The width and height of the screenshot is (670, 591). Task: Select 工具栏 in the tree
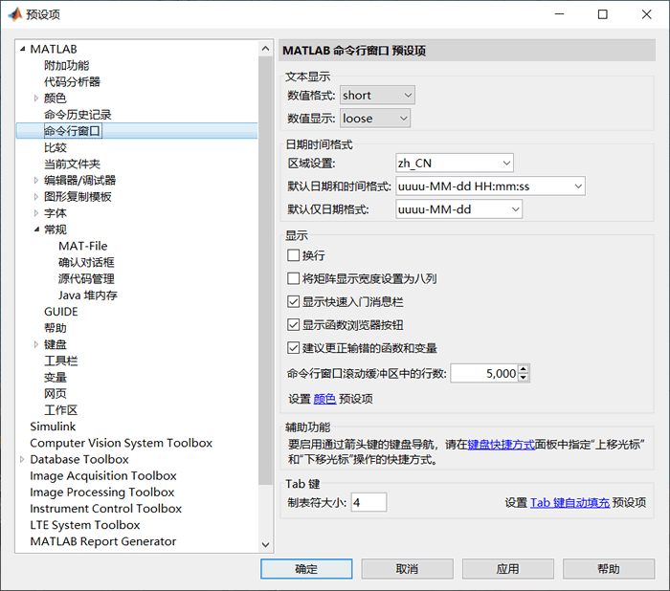61,361
